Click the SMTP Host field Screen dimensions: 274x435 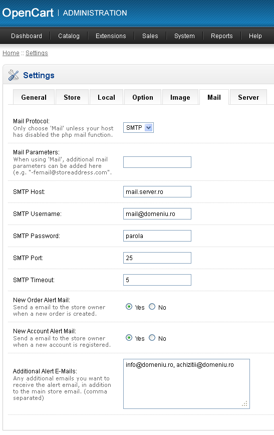point(157,192)
